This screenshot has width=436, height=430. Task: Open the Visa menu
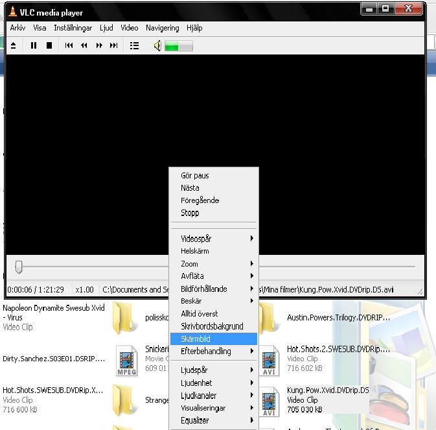[40, 28]
